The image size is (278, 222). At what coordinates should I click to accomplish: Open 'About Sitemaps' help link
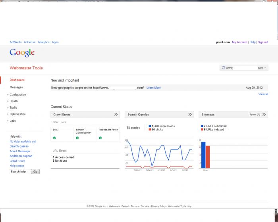click(20, 151)
